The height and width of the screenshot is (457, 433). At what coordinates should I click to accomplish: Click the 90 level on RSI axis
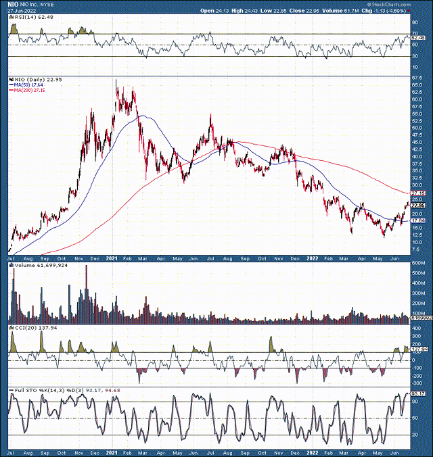pyautogui.click(x=415, y=22)
